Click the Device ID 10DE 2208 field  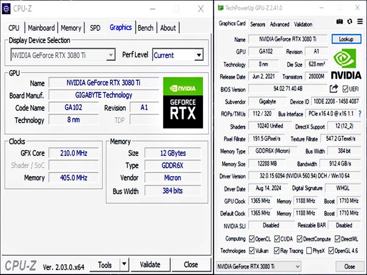click(x=336, y=101)
